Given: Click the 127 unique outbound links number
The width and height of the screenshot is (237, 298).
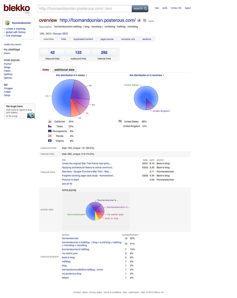Looking at the screenshot, I should pyautogui.click(x=83, y=148).
